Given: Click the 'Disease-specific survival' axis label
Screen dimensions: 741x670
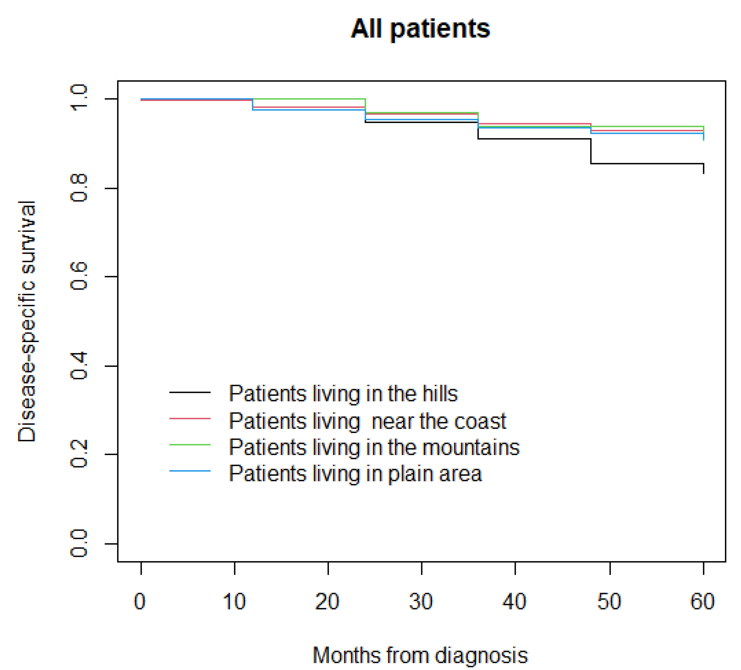Looking at the screenshot, I should pyautogui.click(x=27, y=321).
